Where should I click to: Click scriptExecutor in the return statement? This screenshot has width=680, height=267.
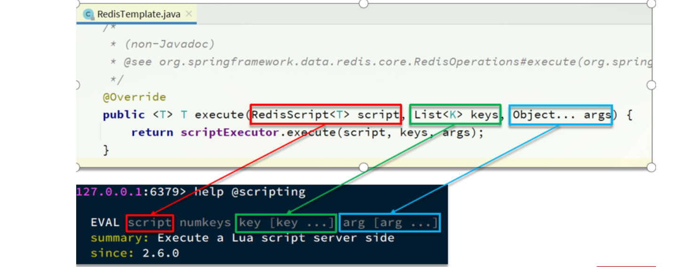tap(230, 132)
